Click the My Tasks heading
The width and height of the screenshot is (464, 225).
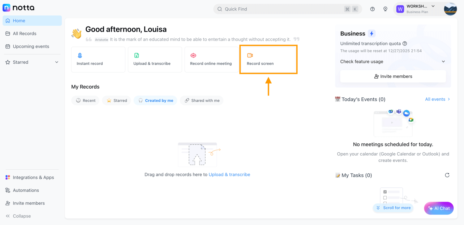coord(354,175)
